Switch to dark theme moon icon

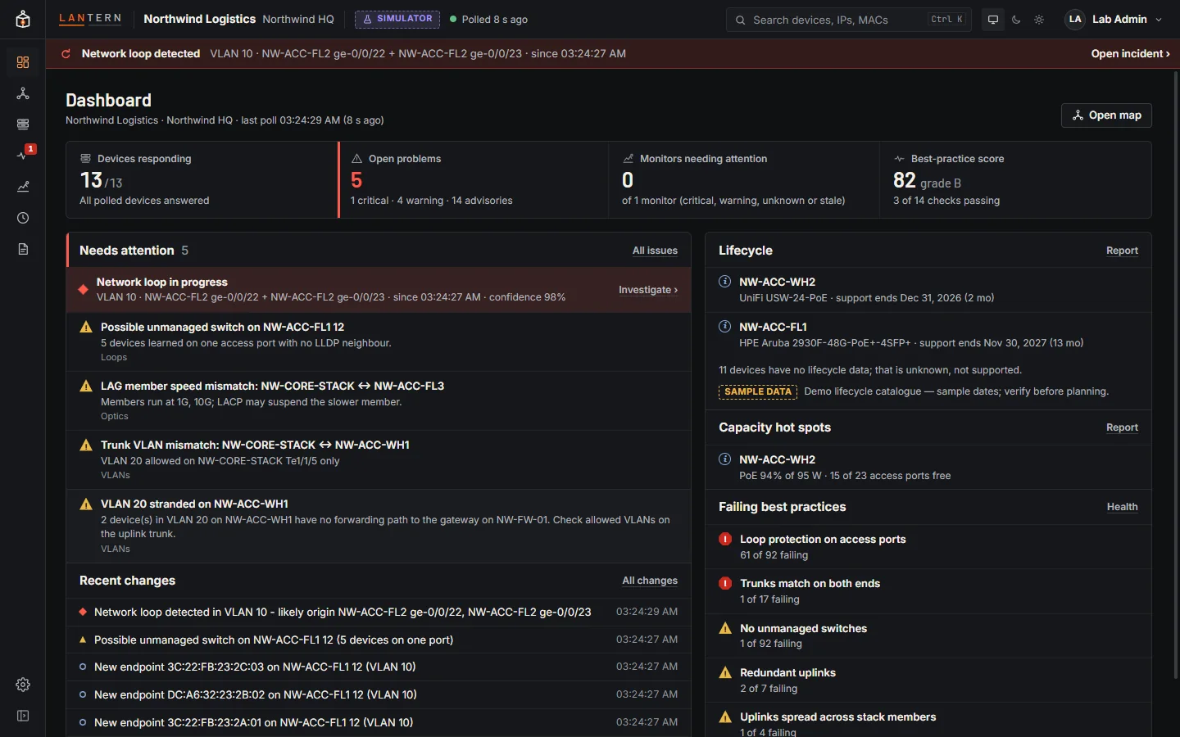point(1016,20)
